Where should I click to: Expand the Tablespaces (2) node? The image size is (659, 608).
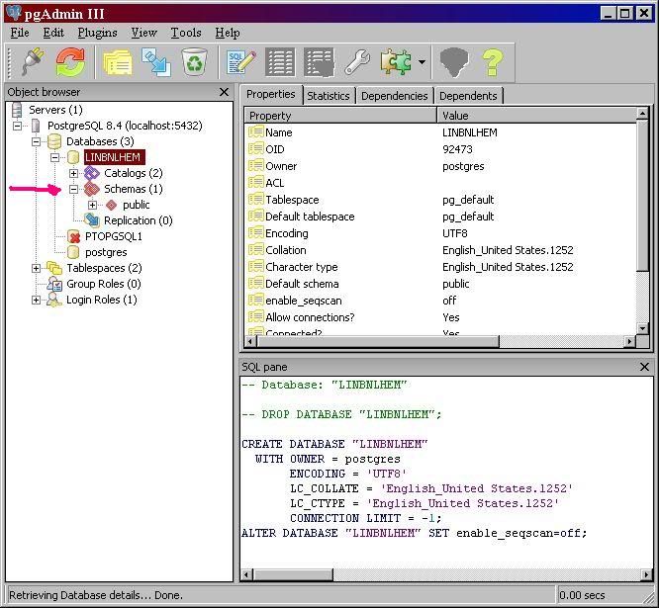pyautogui.click(x=37, y=268)
